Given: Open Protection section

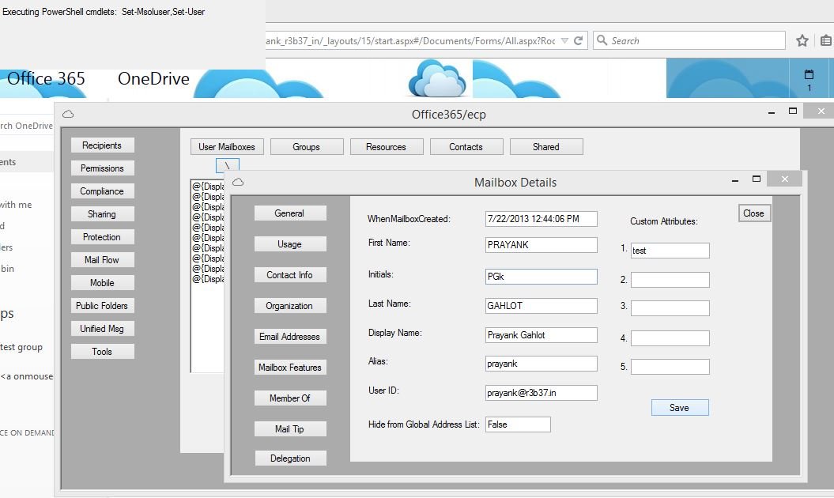Looking at the screenshot, I should [102, 237].
